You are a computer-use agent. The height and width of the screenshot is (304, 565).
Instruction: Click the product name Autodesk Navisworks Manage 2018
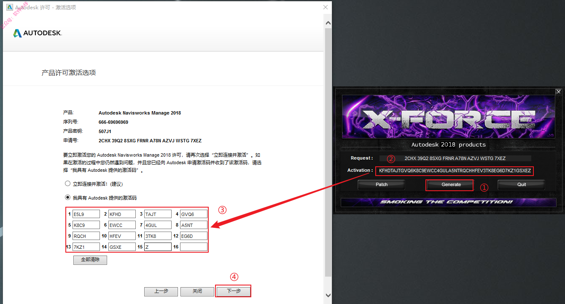pos(140,113)
